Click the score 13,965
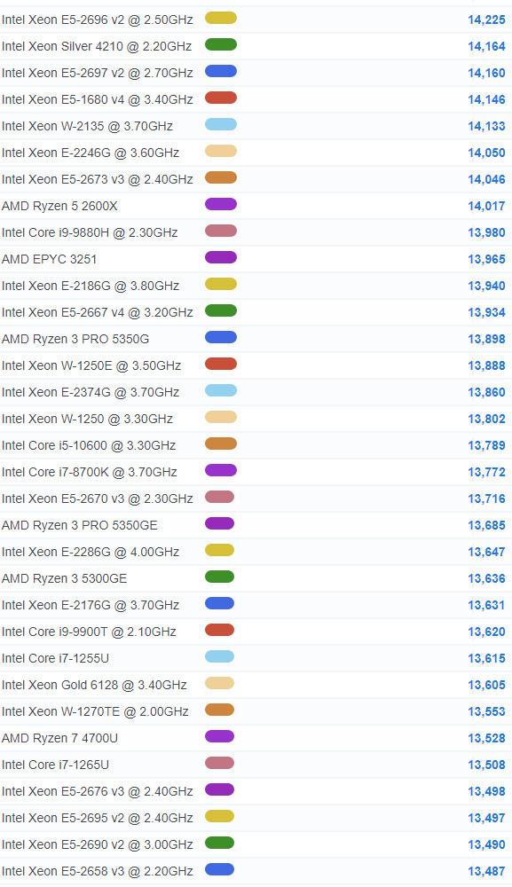This screenshot has width=512, height=887. (486, 259)
